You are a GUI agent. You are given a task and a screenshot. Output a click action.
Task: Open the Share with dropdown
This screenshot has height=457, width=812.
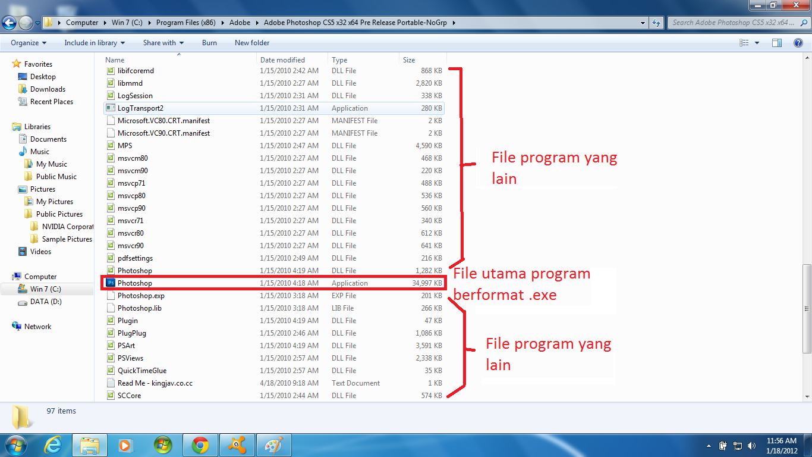click(x=163, y=43)
